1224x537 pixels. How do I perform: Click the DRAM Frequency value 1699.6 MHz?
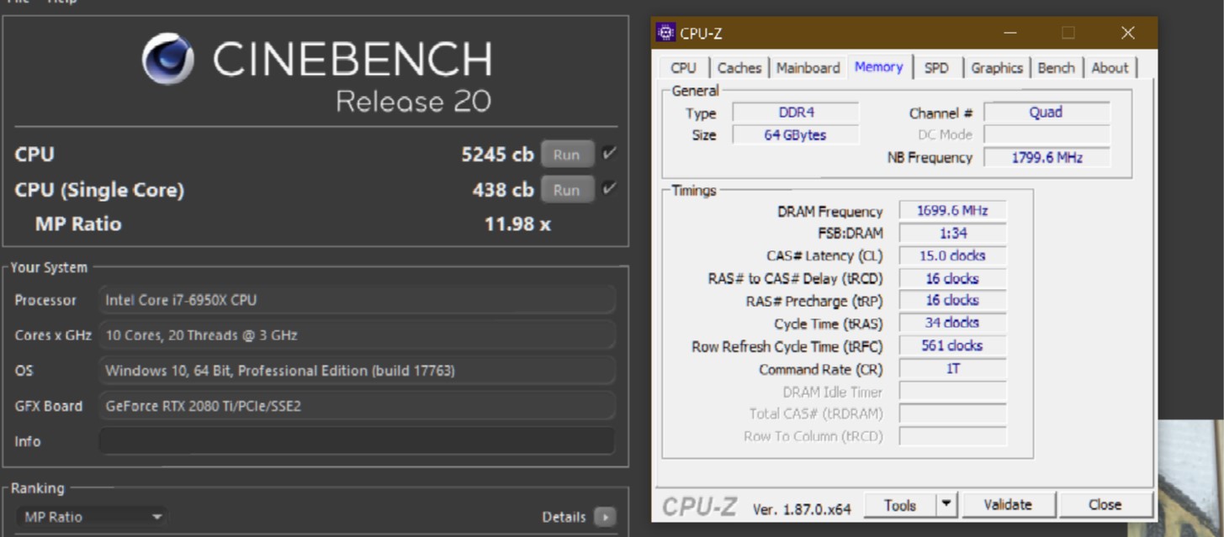(x=952, y=211)
